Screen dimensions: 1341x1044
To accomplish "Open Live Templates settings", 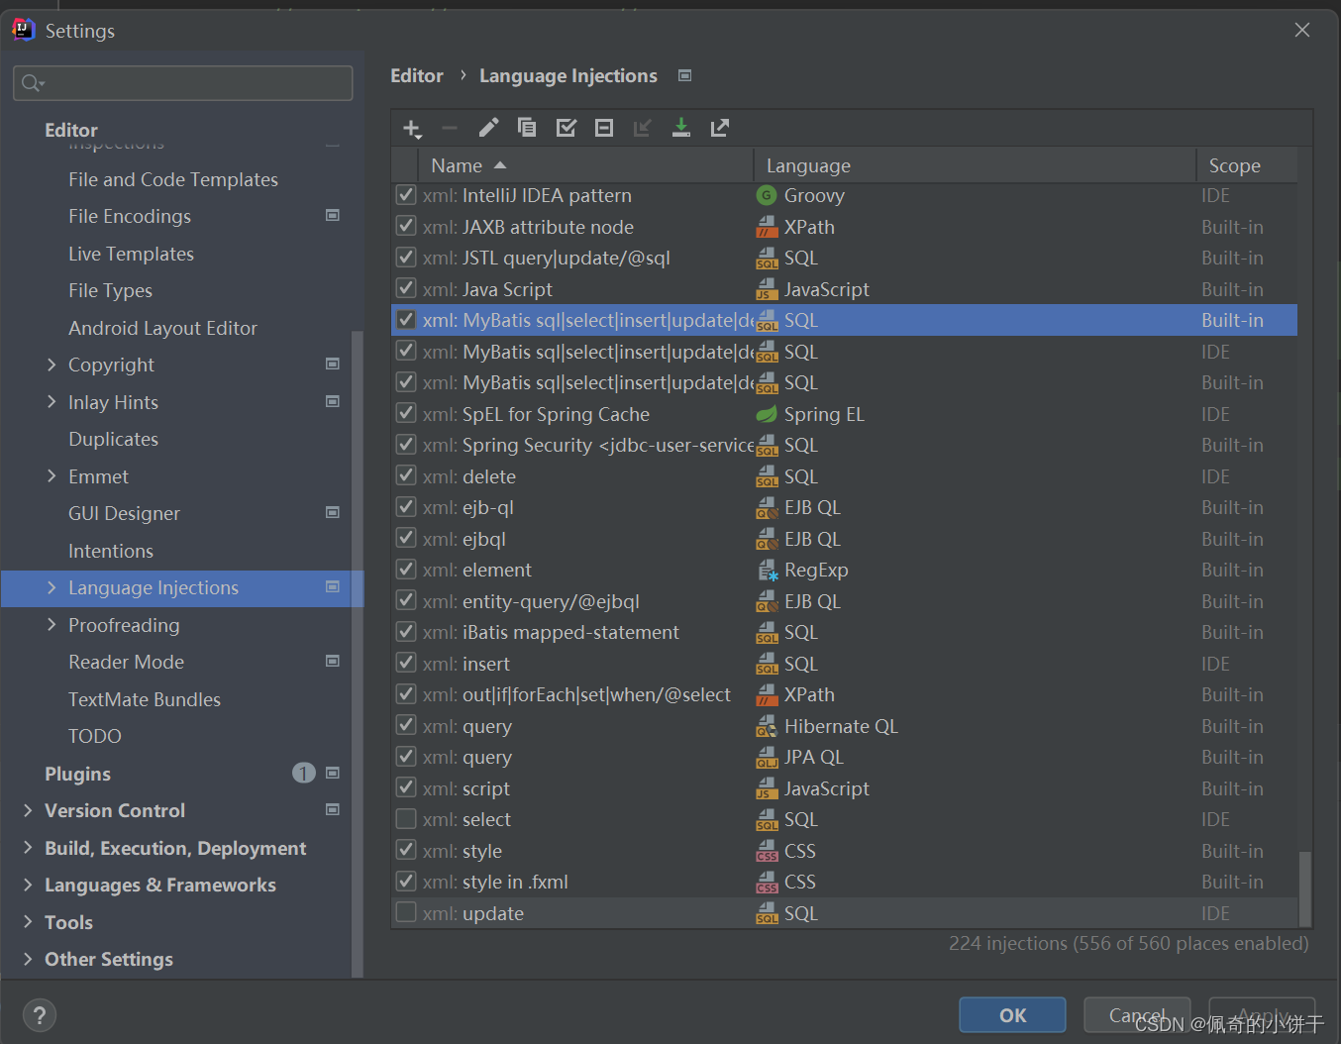I will 131,254.
